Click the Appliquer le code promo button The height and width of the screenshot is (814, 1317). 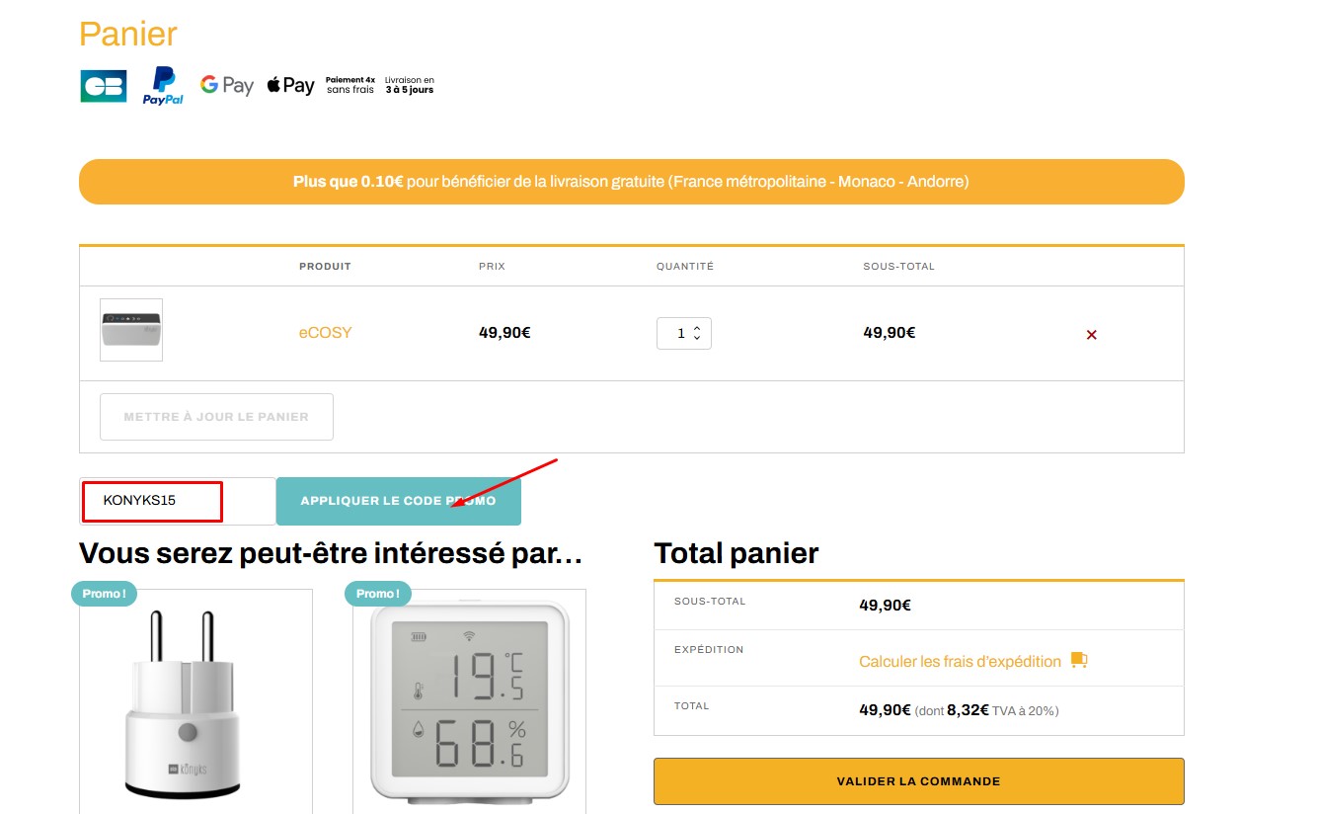click(x=399, y=501)
